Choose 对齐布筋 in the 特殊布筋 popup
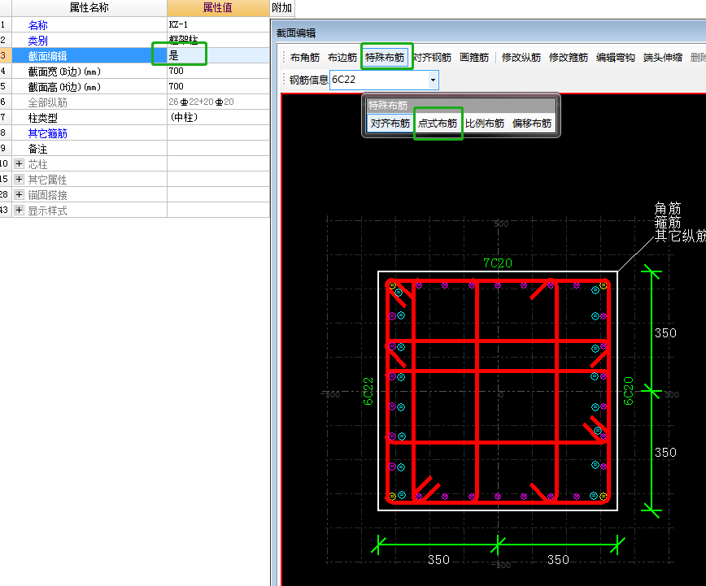Viewport: 706px width, 586px height. tap(390, 124)
